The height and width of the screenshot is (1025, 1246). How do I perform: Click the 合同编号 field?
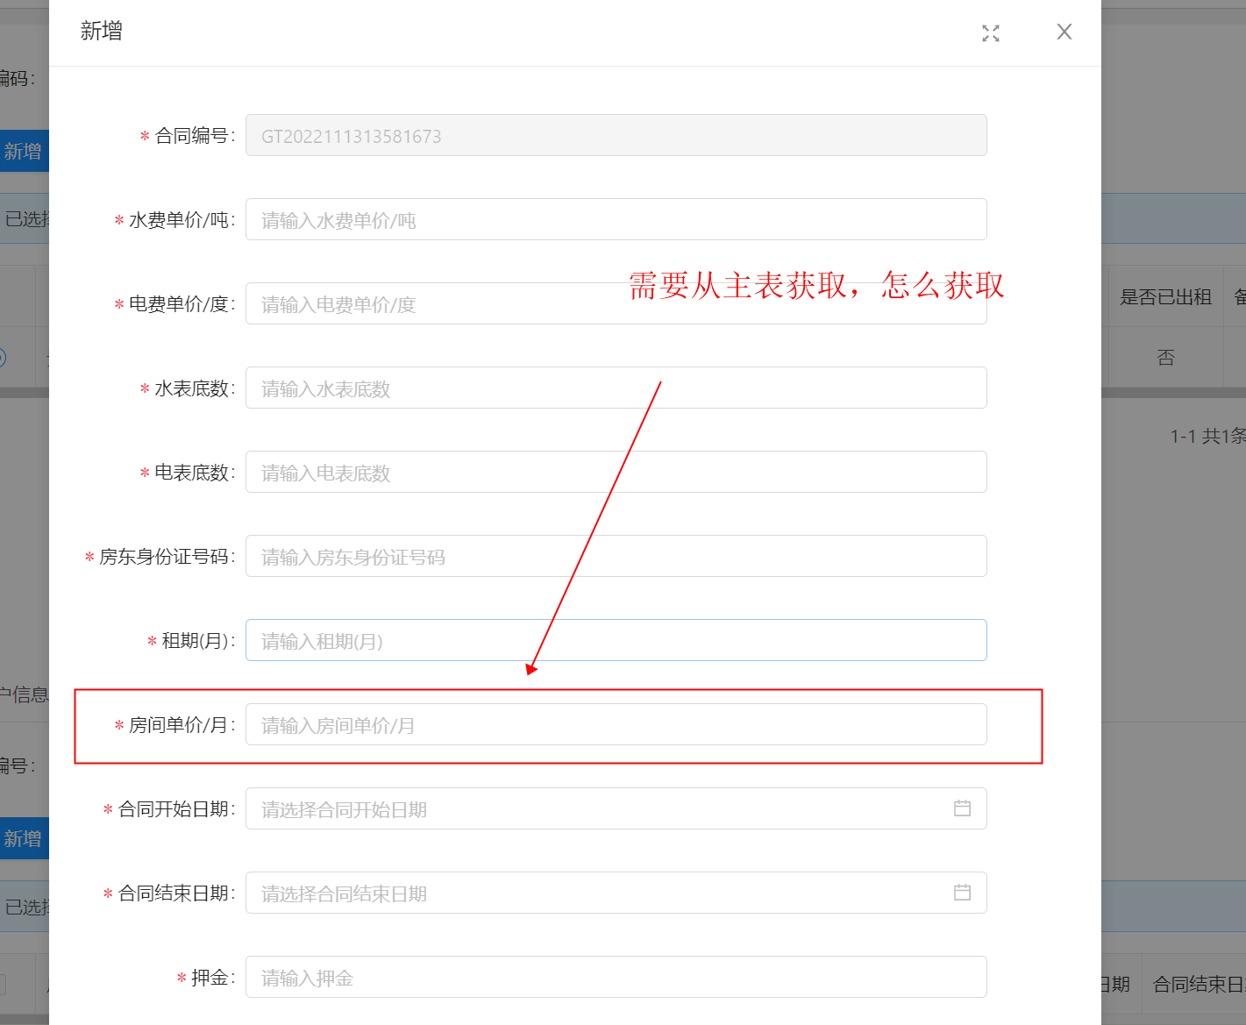coord(616,135)
